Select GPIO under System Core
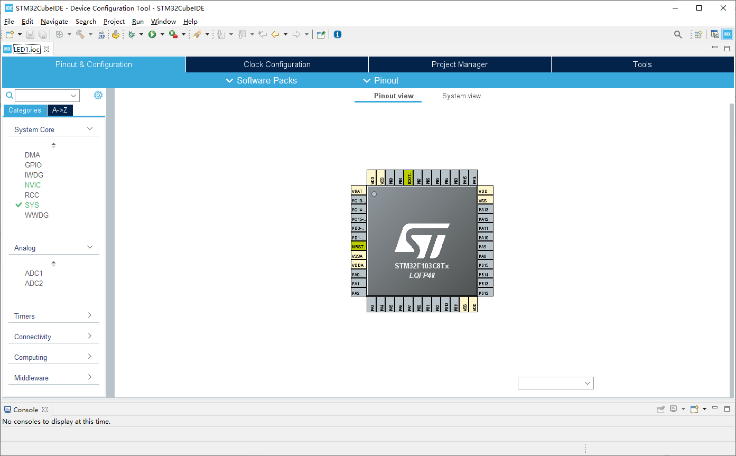 coord(33,165)
